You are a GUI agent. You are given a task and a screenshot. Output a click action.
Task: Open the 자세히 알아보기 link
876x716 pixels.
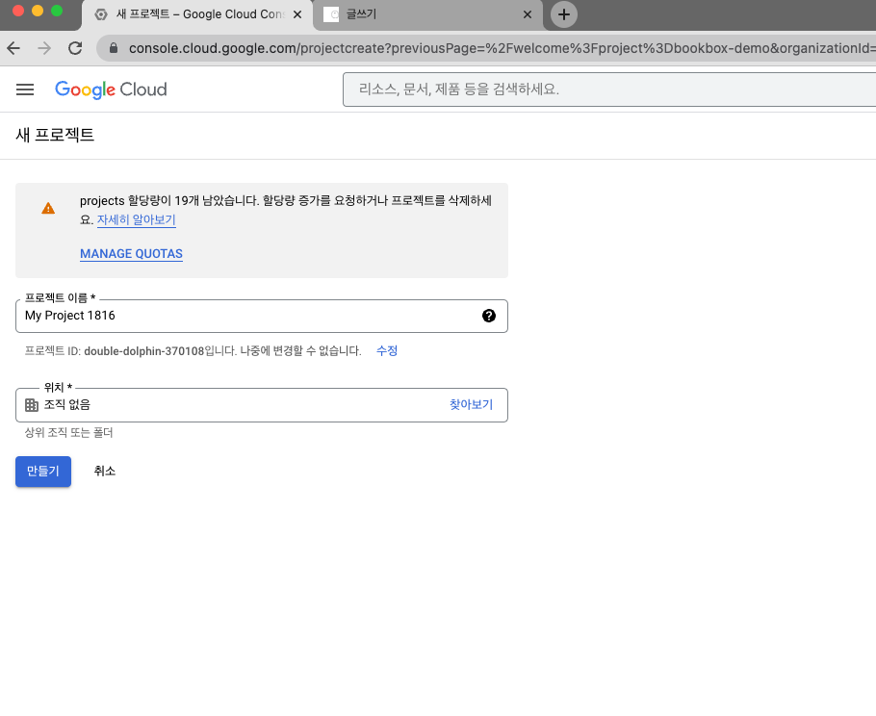137,220
